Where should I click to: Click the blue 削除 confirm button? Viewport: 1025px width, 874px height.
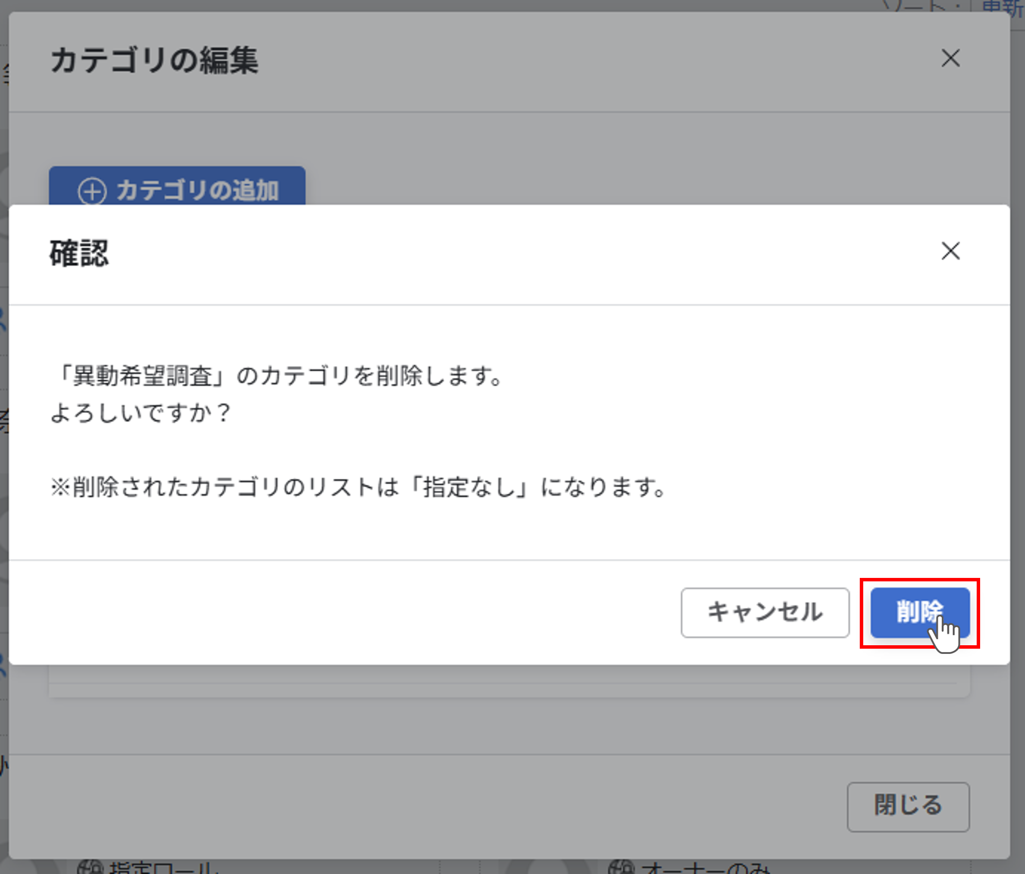coord(919,612)
